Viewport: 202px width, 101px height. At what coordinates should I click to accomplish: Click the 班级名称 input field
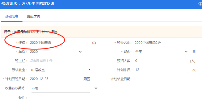tap(165, 43)
